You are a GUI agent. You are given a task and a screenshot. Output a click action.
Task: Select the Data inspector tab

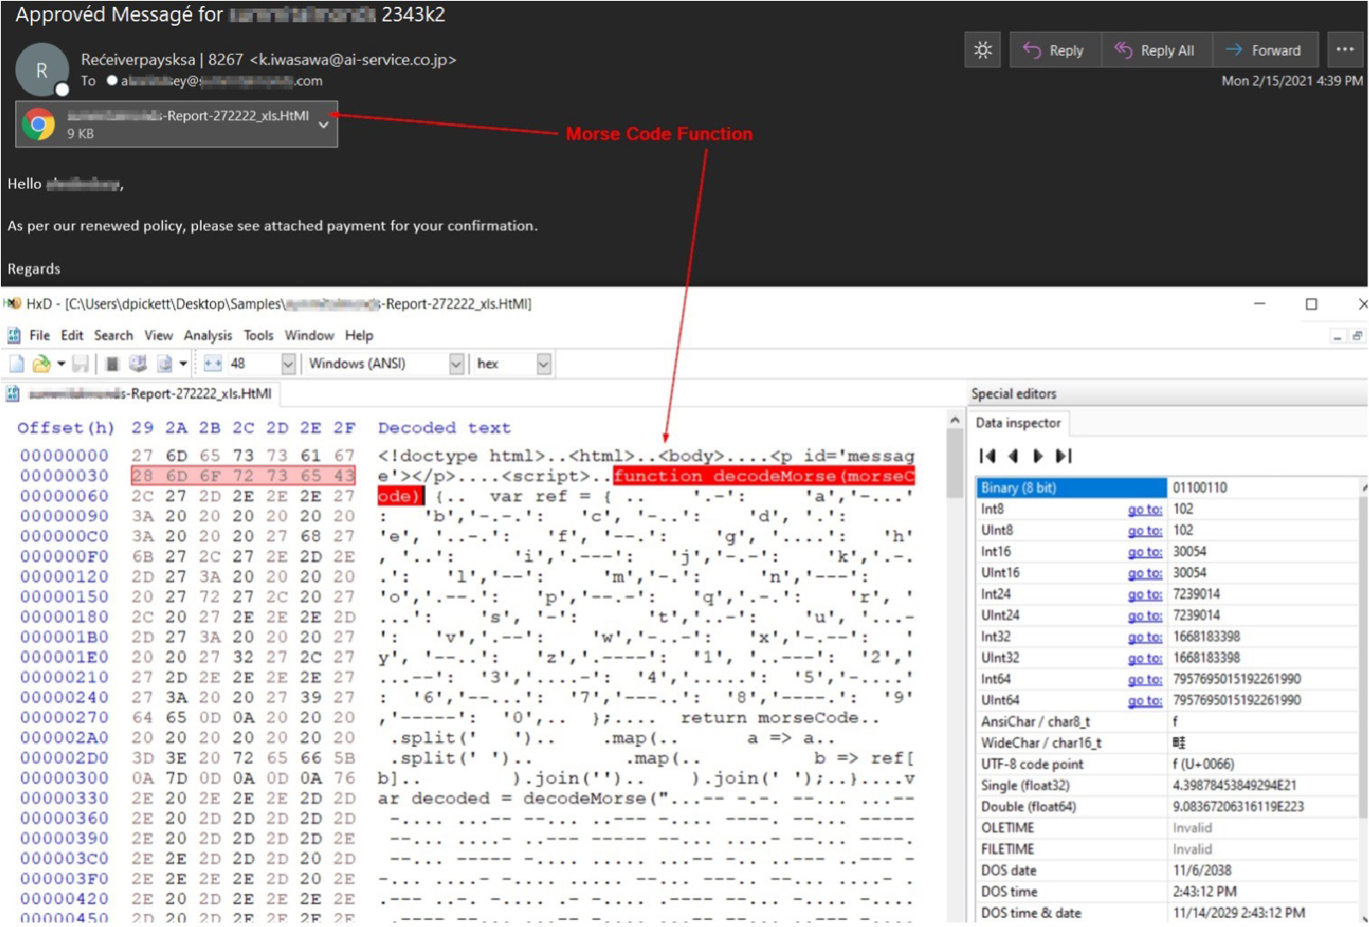tap(1018, 423)
